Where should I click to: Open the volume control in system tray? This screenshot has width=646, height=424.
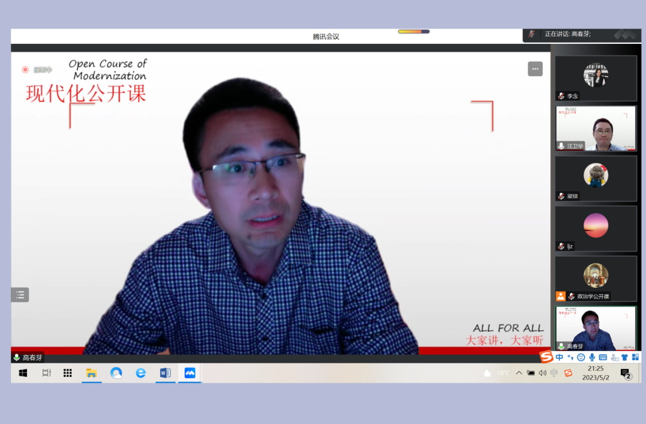(542, 373)
